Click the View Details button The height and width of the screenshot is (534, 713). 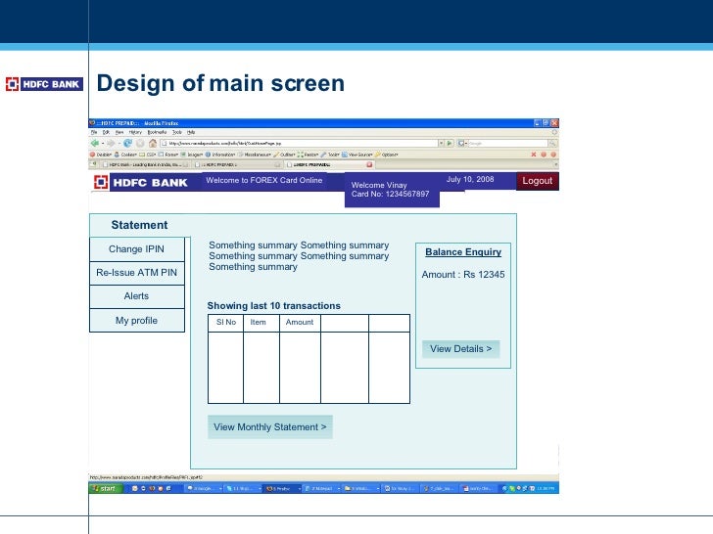coord(460,349)
